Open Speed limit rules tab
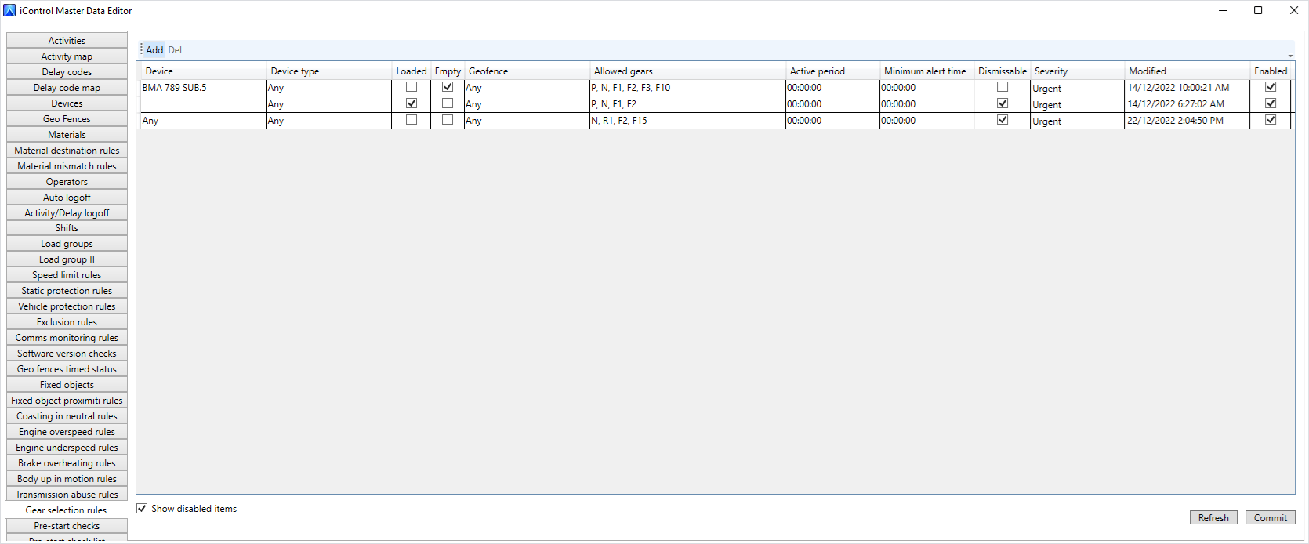1309x544 pixels. 67,275
